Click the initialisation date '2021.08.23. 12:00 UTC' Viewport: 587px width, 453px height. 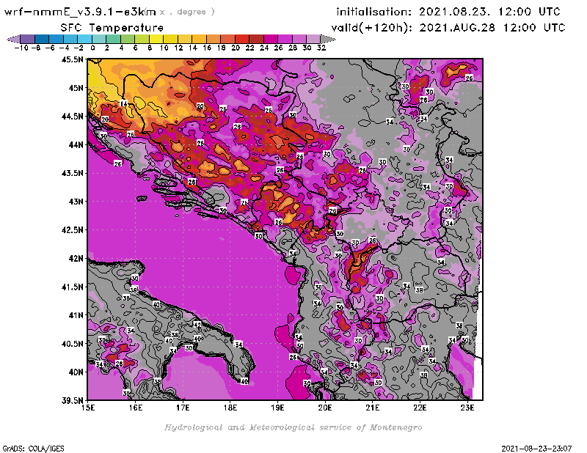click(x=489, y=12)
